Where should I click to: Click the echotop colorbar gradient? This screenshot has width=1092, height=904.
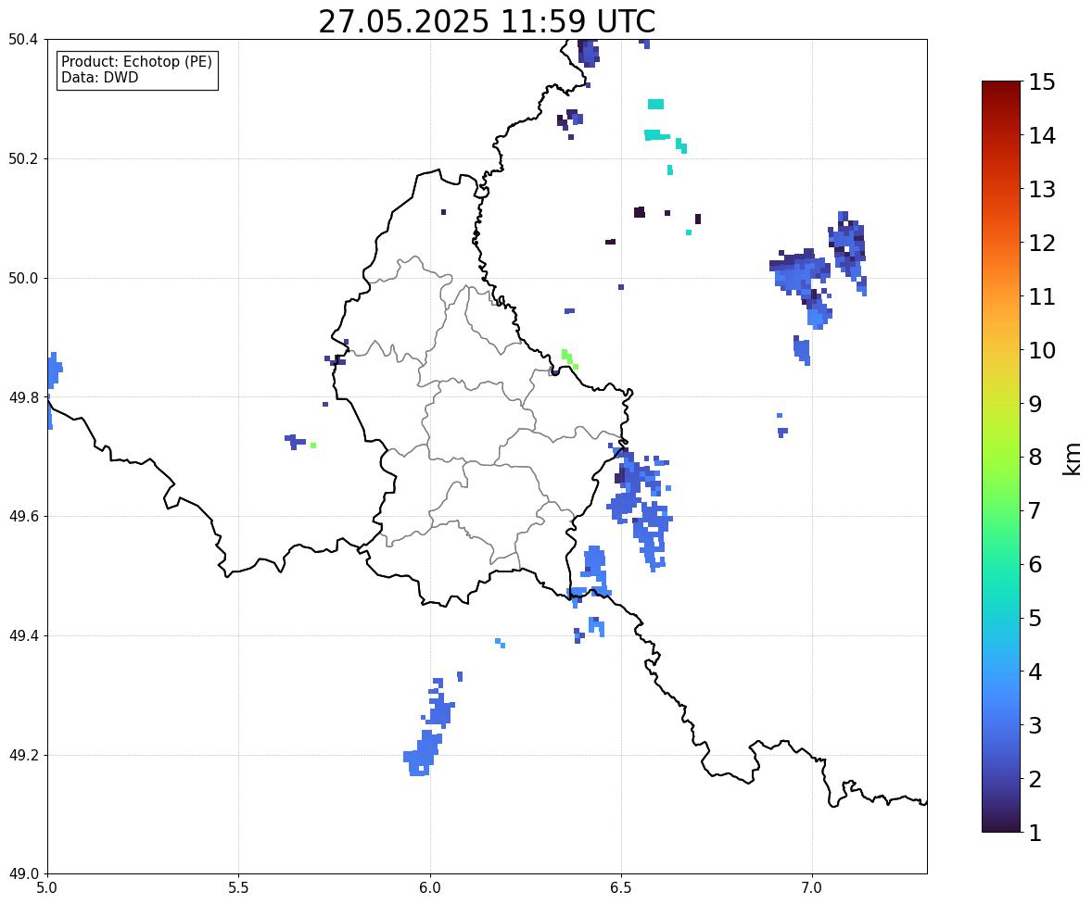pyautogui.click(x=1001, y=457)
